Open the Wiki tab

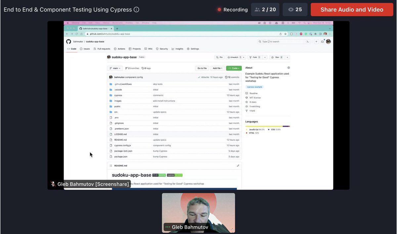point(148,49)
